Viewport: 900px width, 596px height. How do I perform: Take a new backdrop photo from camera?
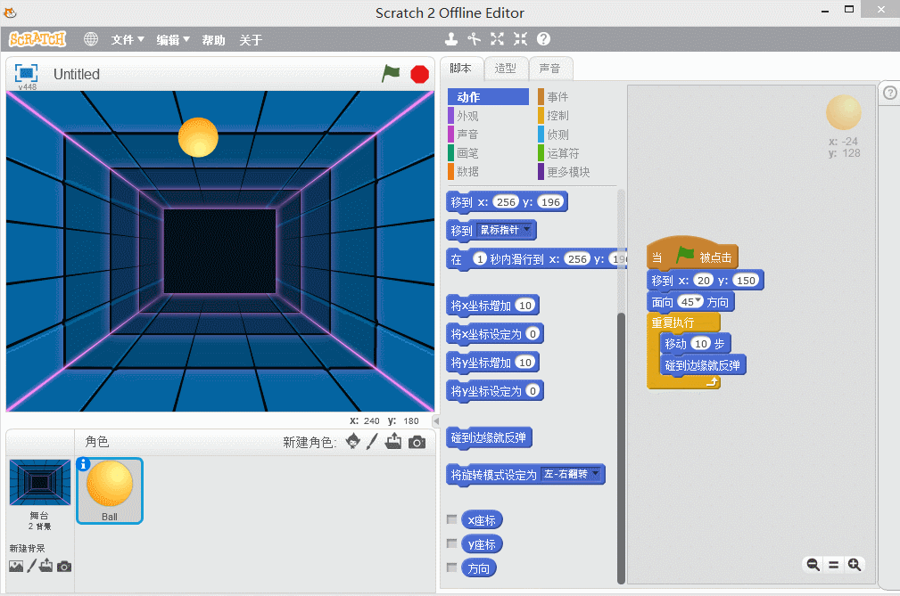click(x=64, y=567)
